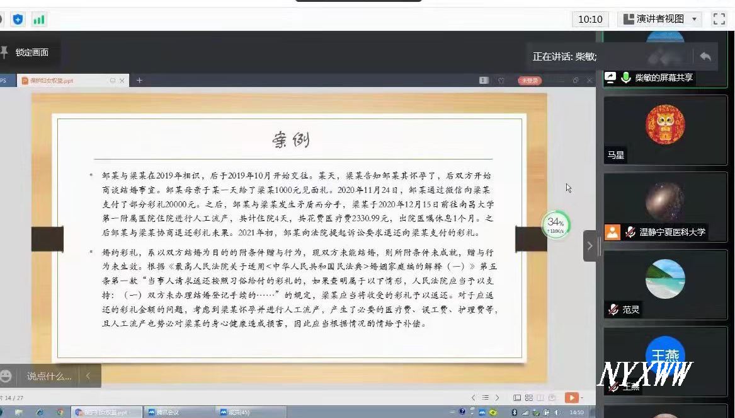Click the emoji smiley icon
The width and height of the screenshot is (735, 418).
(6, 376)
